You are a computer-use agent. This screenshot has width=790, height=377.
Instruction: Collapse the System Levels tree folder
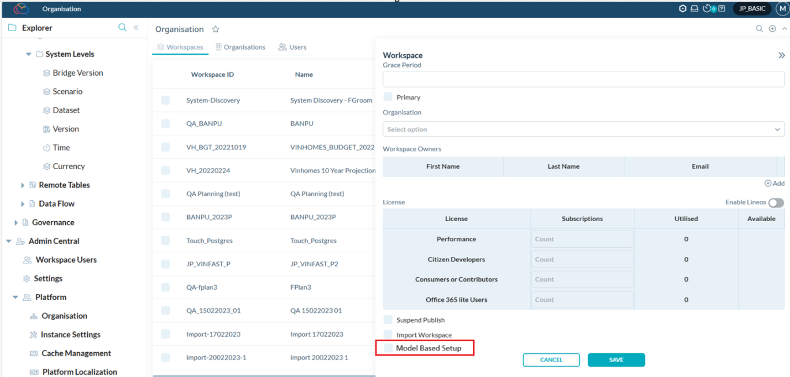point(28,54)
